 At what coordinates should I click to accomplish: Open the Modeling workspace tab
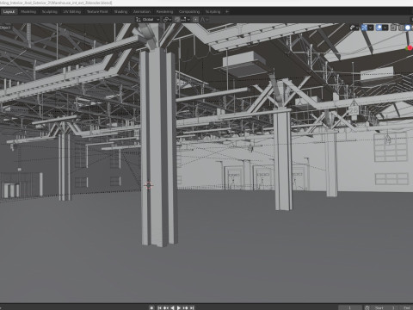tap(28, 12)
